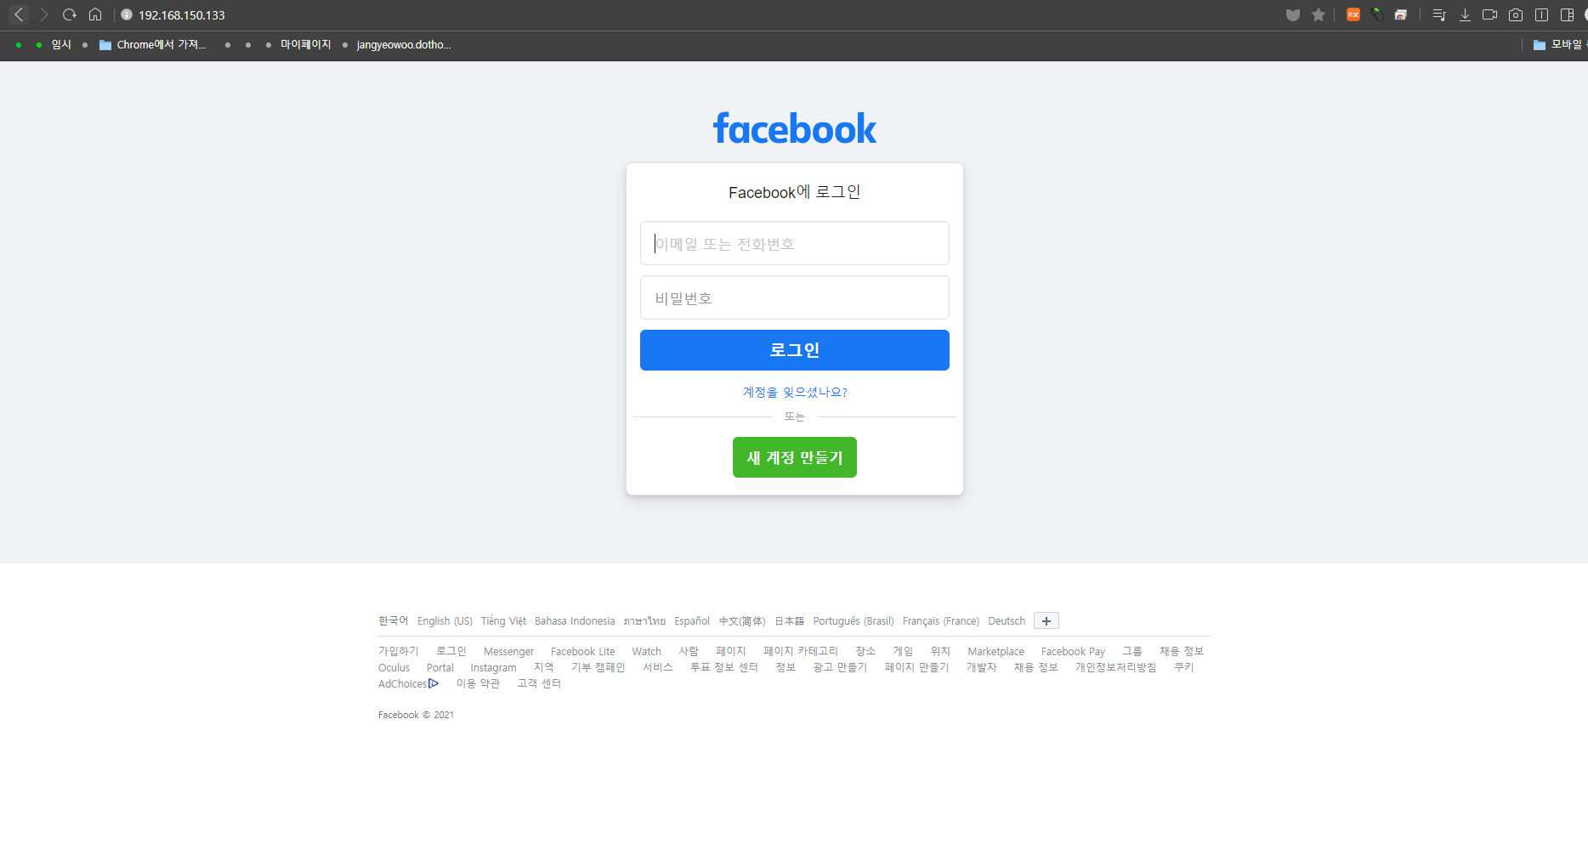Open the 투표 정보 센터 footer link

click(724, 667)
